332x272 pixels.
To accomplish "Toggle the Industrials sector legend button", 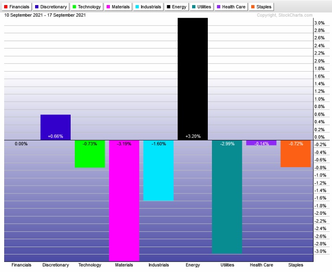I will tap(148, 7).
